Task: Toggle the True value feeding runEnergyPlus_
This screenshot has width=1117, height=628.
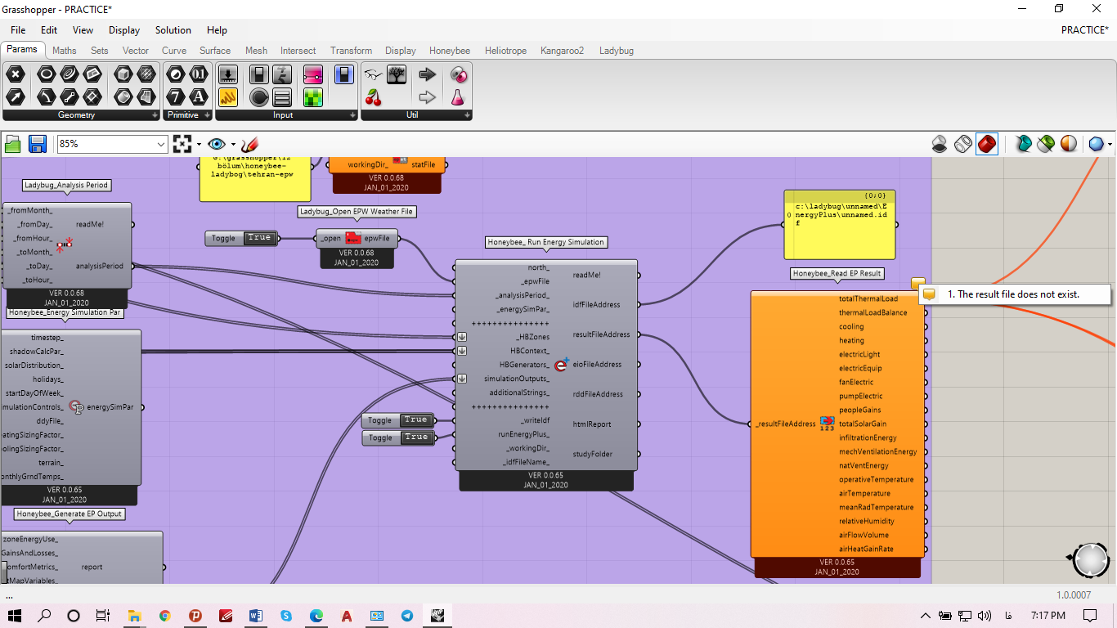Action: tap(415, 437)
